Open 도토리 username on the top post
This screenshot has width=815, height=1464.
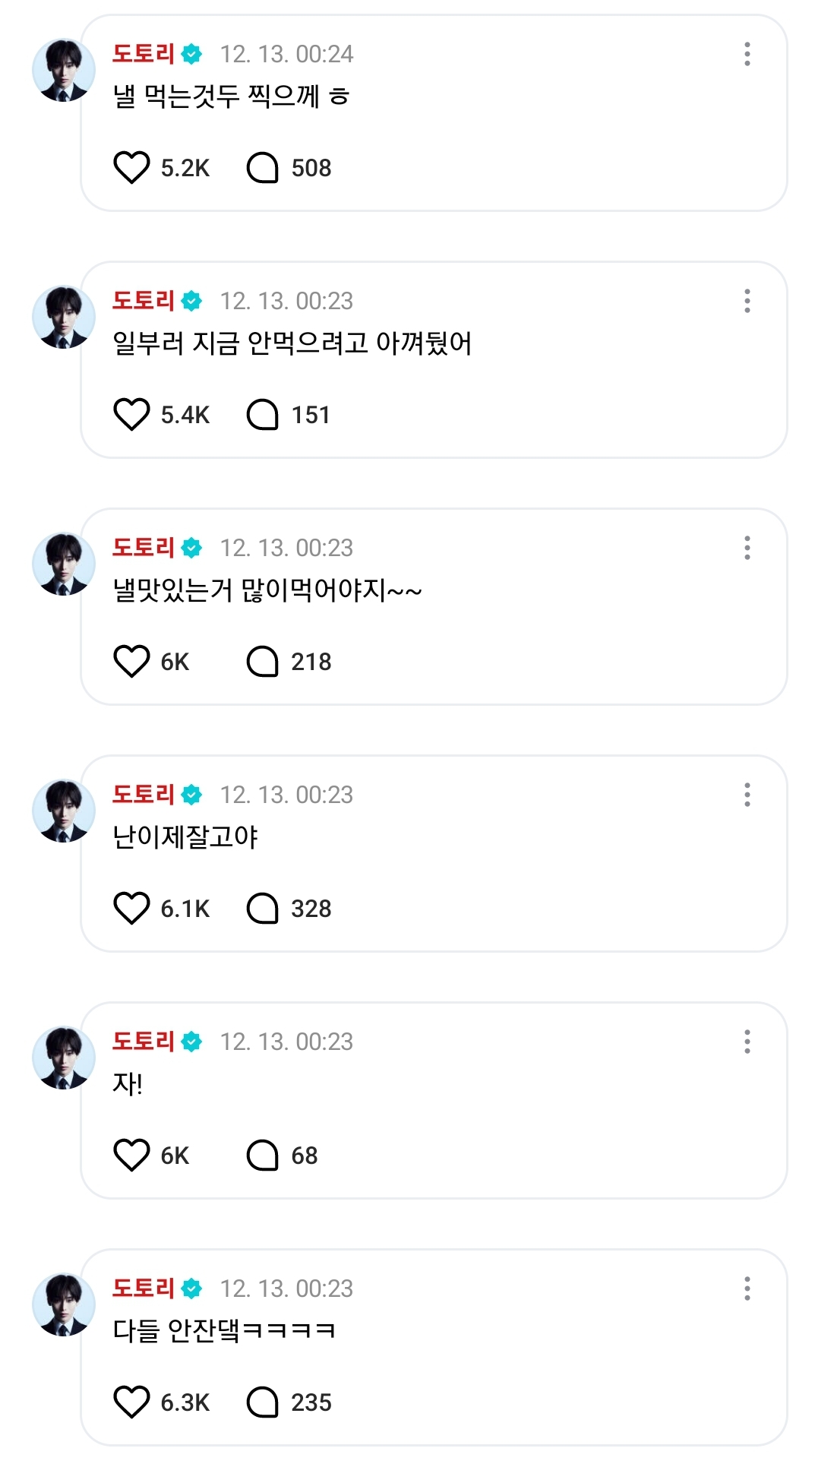(144, 54)
